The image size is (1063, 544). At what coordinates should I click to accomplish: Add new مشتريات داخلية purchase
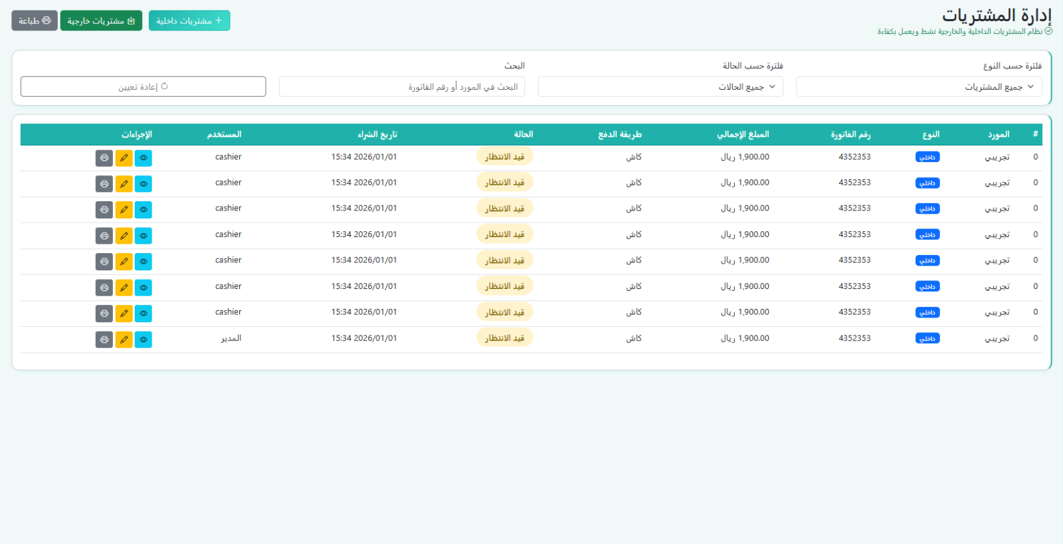pyautogui.click(x=189, y=21)
